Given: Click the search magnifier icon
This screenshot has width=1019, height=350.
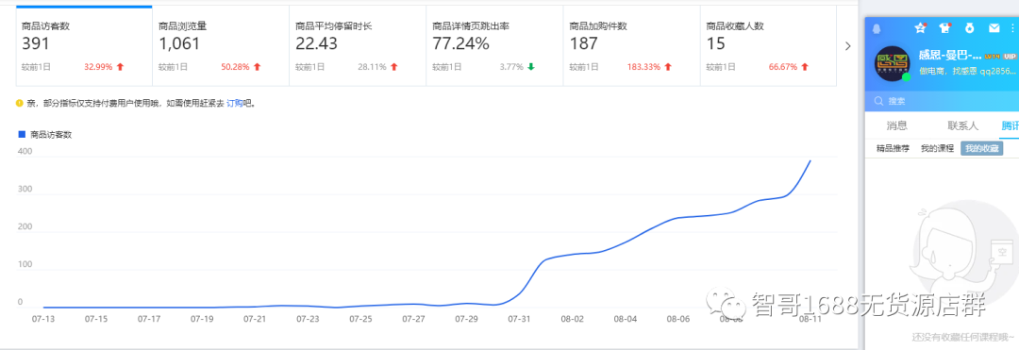Looking at the screenshot, I should point(878,101).
